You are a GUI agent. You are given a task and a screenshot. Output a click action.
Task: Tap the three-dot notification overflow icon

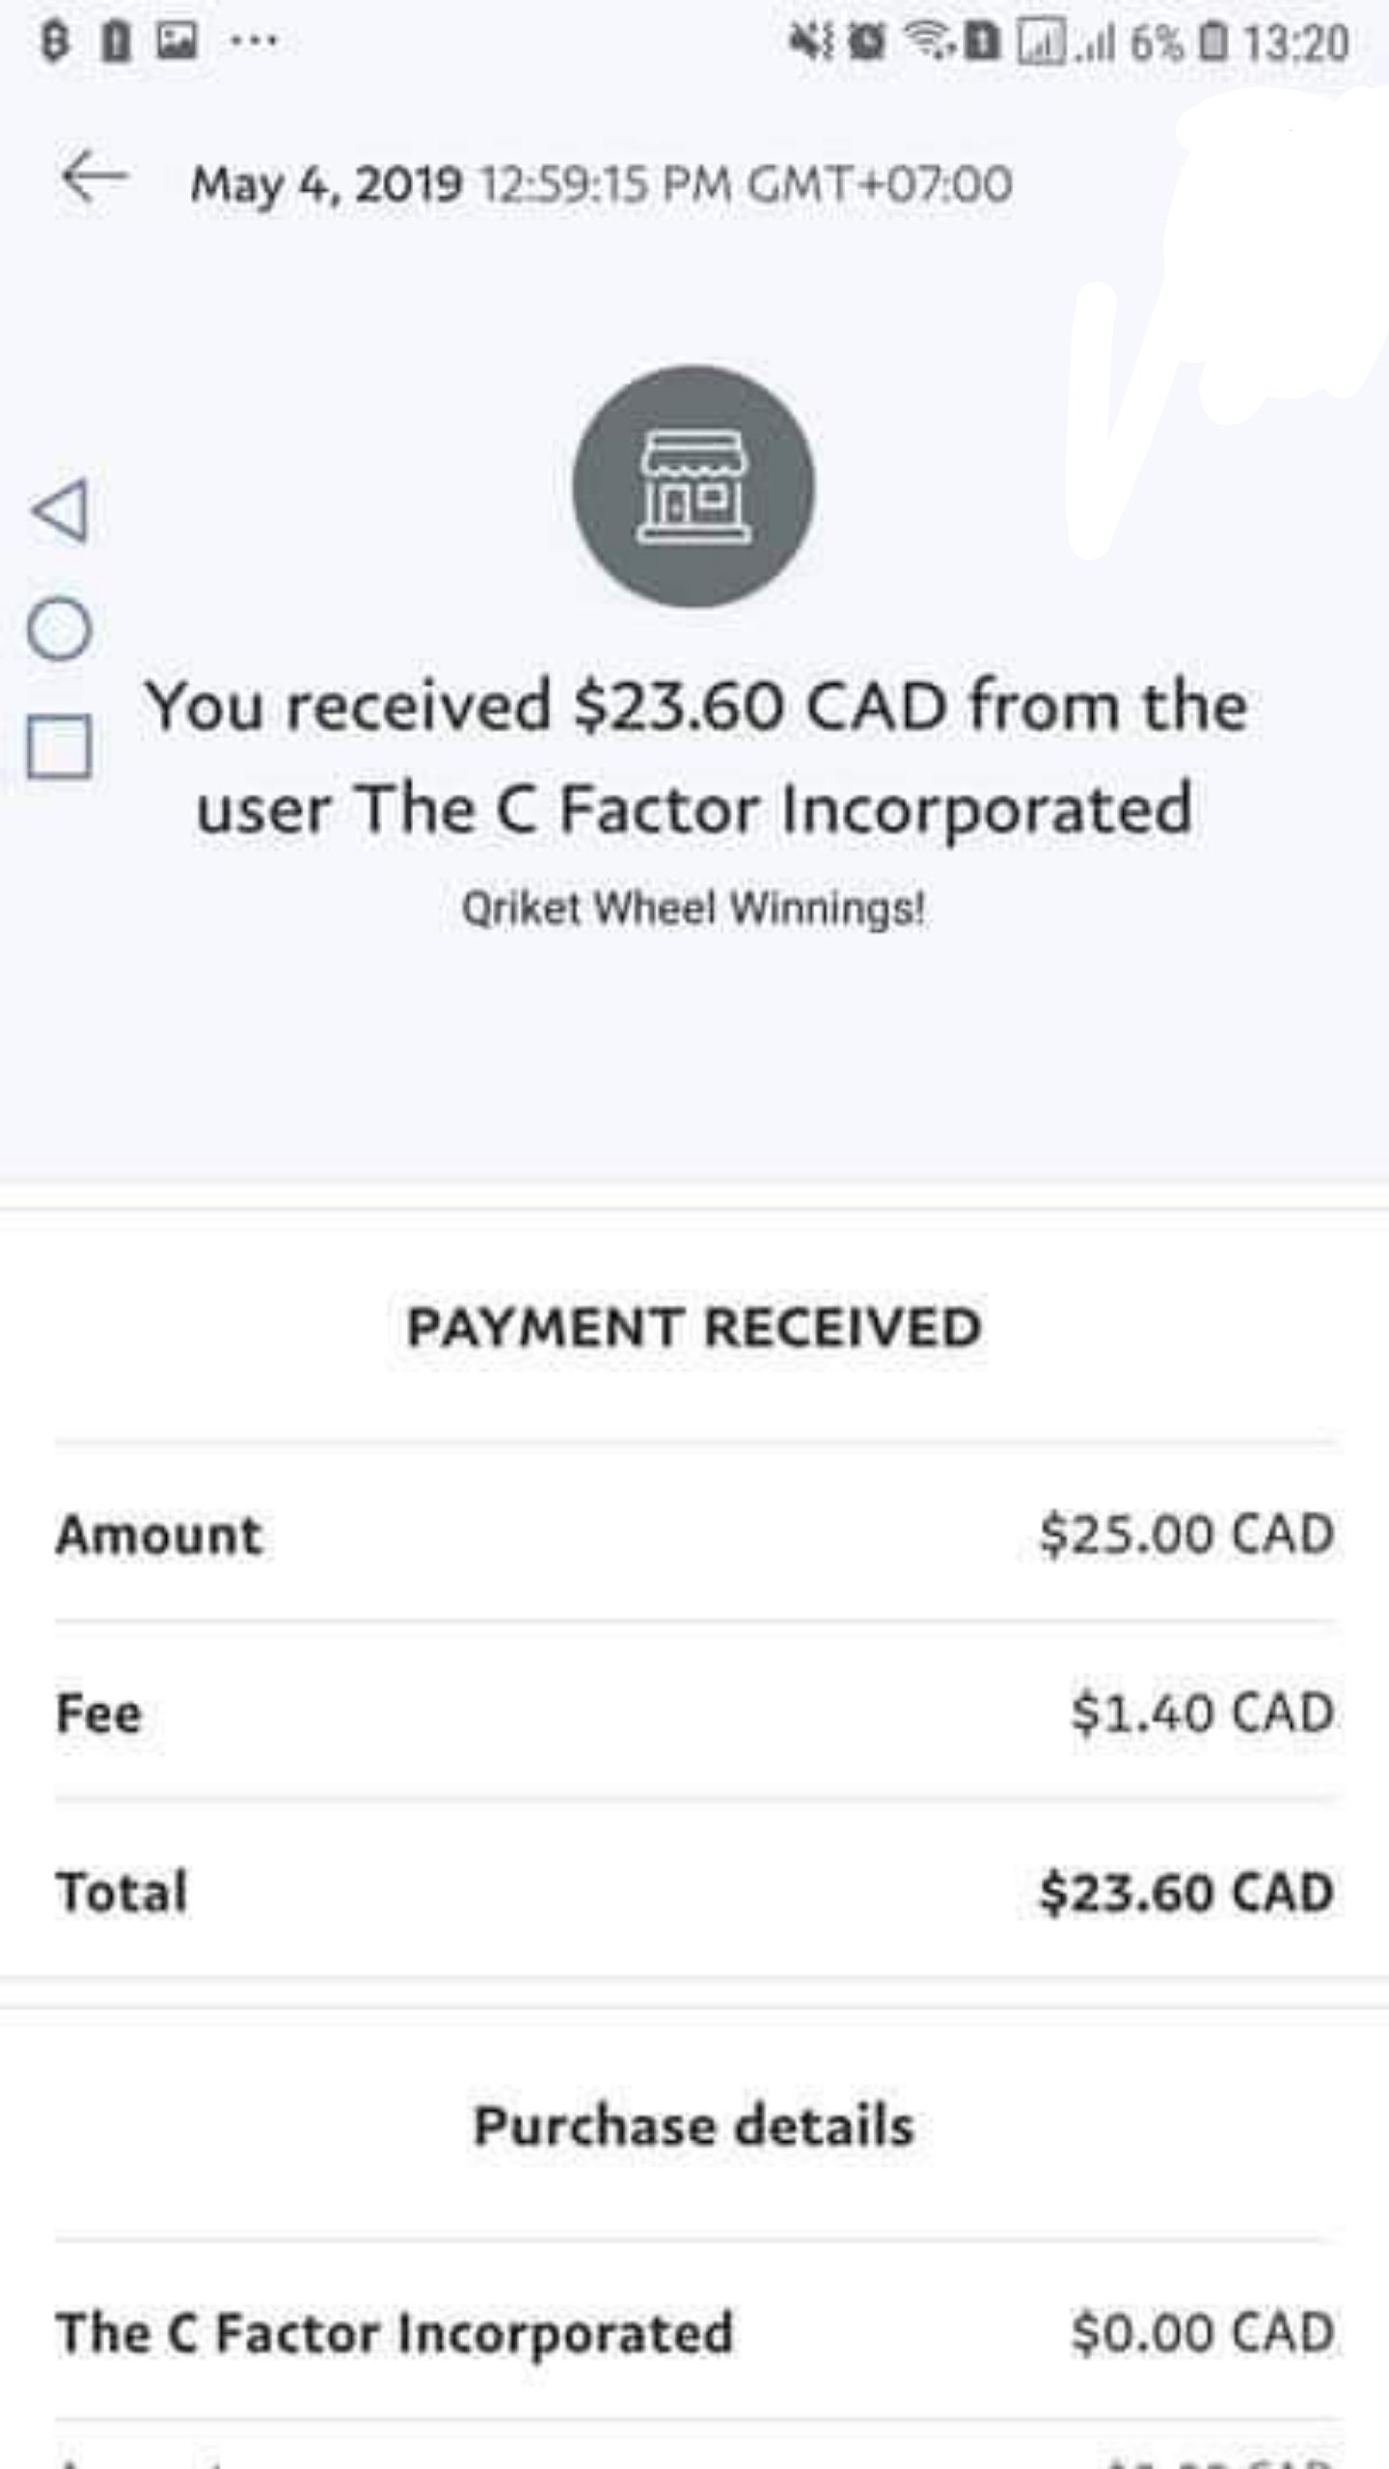255,41
